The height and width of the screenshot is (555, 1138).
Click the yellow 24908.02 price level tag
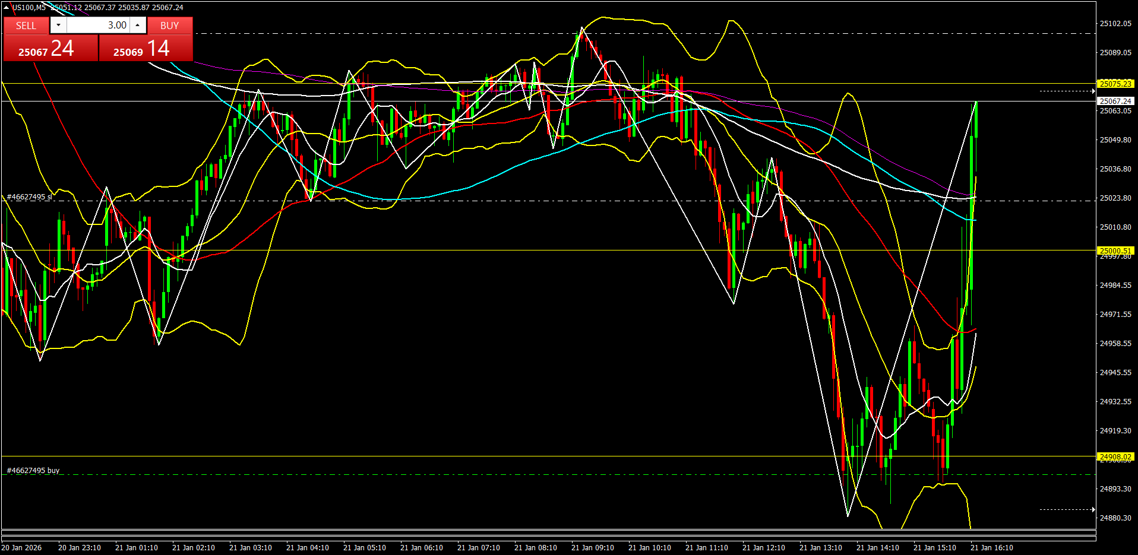point(1115,457)
